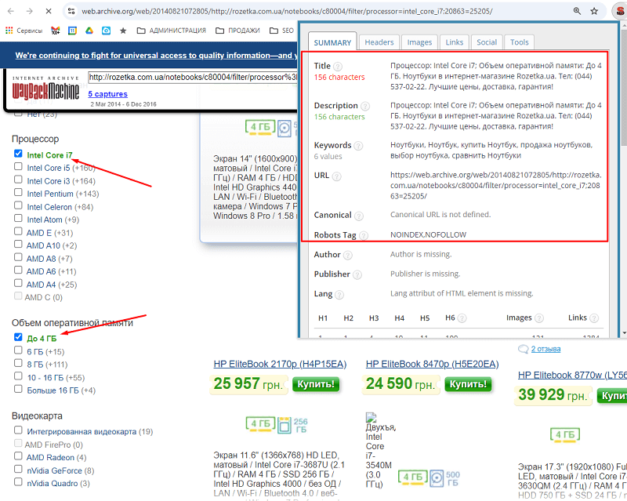
Task: Open the Google Calendar bookmark
Action: 72,31
